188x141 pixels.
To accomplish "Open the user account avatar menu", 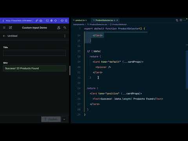I will coord(59,28).
